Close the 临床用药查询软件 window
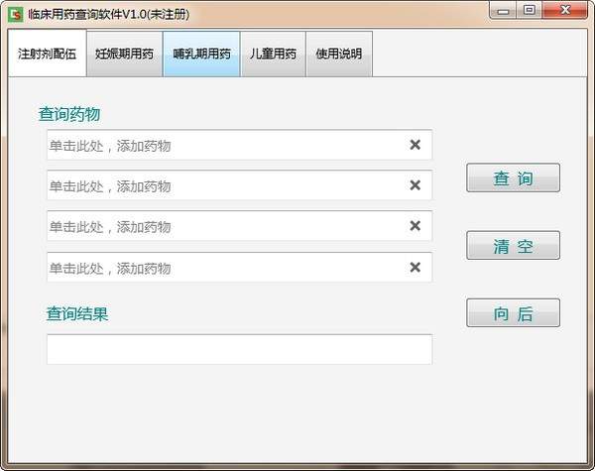This screenshot has width=595, height=471. (x=562, y=11)
